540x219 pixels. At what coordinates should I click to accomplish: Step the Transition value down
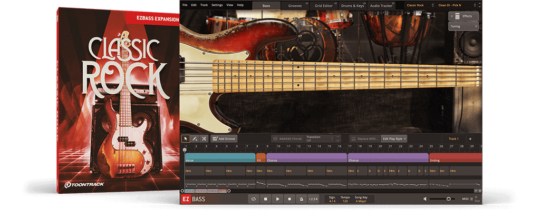point(338,141)
